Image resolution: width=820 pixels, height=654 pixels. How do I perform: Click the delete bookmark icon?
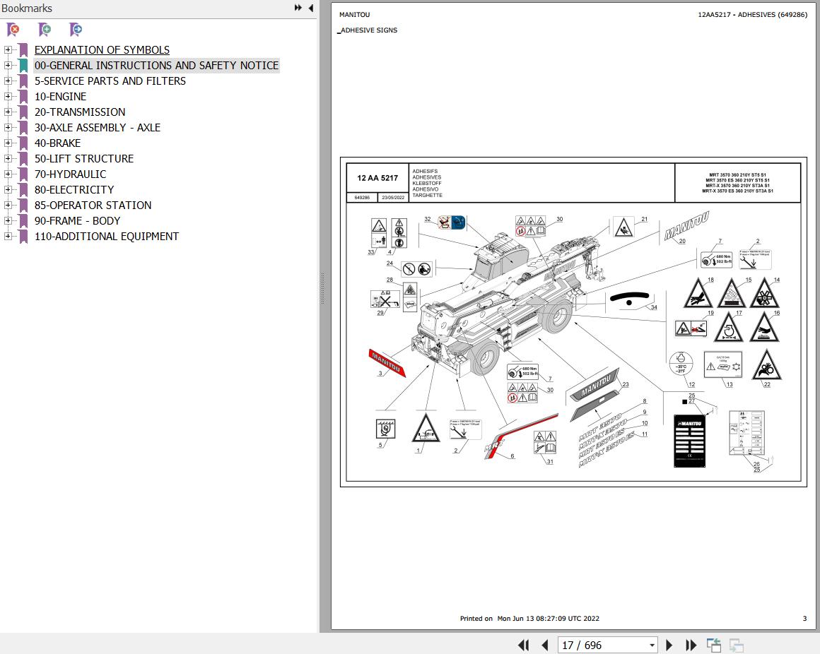tap(13, 30)
